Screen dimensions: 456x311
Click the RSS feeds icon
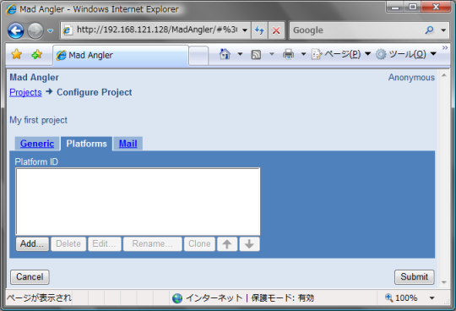tap(256, 54)
